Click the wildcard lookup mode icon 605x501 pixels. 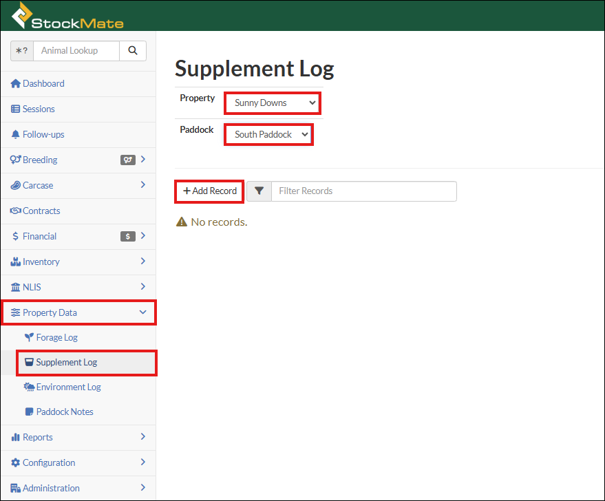coord(22,51)
